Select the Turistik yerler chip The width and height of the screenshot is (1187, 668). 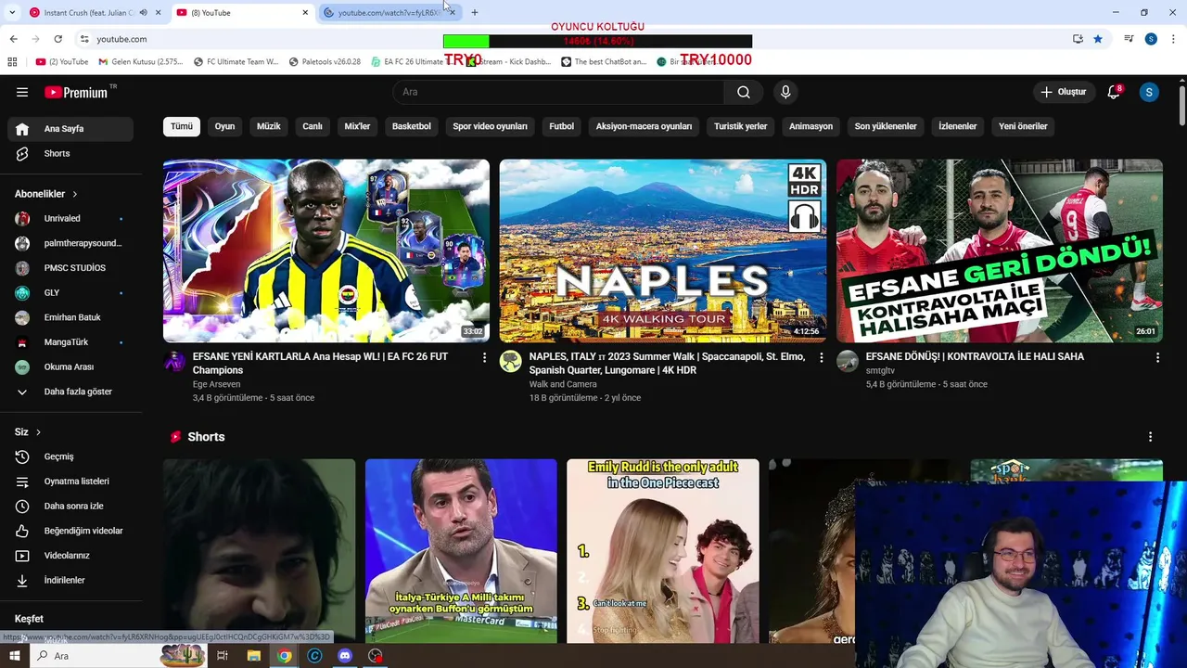tap(741, 126)
